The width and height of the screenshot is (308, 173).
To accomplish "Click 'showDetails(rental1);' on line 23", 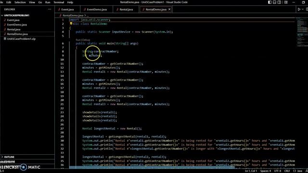I will coord(100,112).
